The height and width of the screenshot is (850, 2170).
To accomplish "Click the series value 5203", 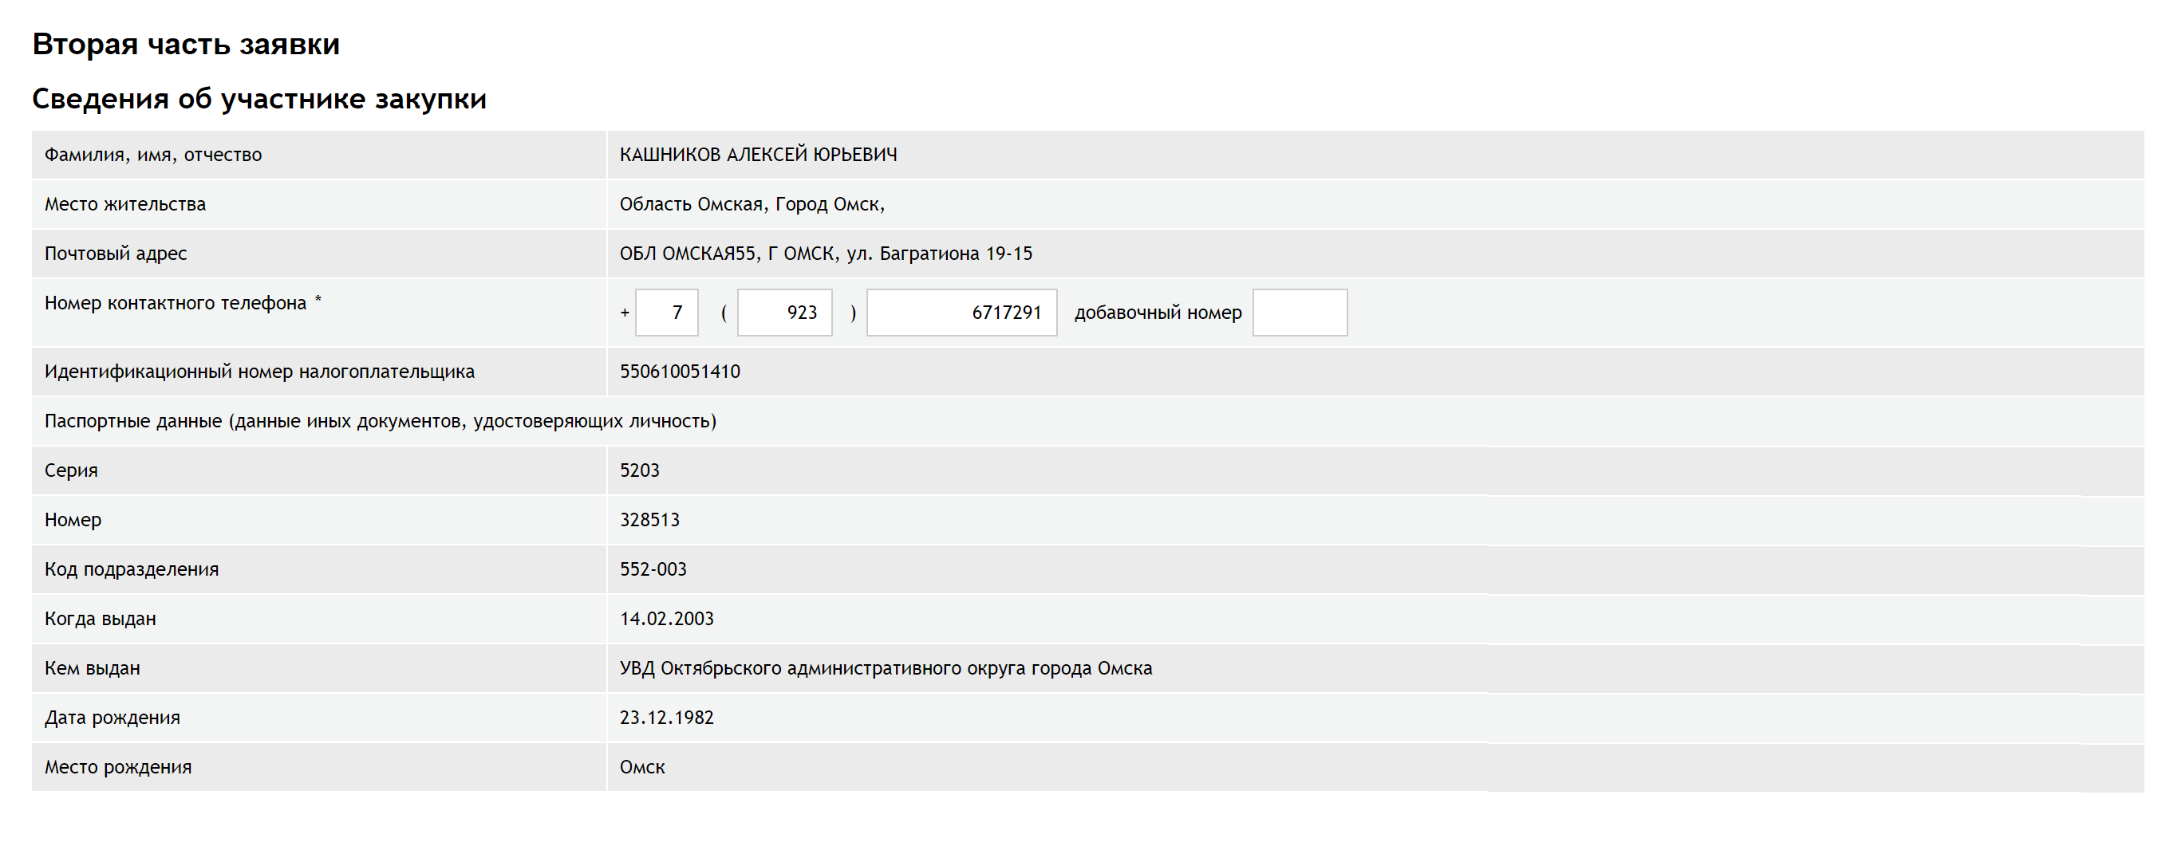I will coord(639,470).
